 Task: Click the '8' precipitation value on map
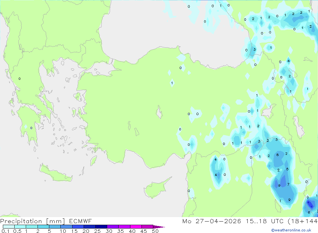point(277,155)
